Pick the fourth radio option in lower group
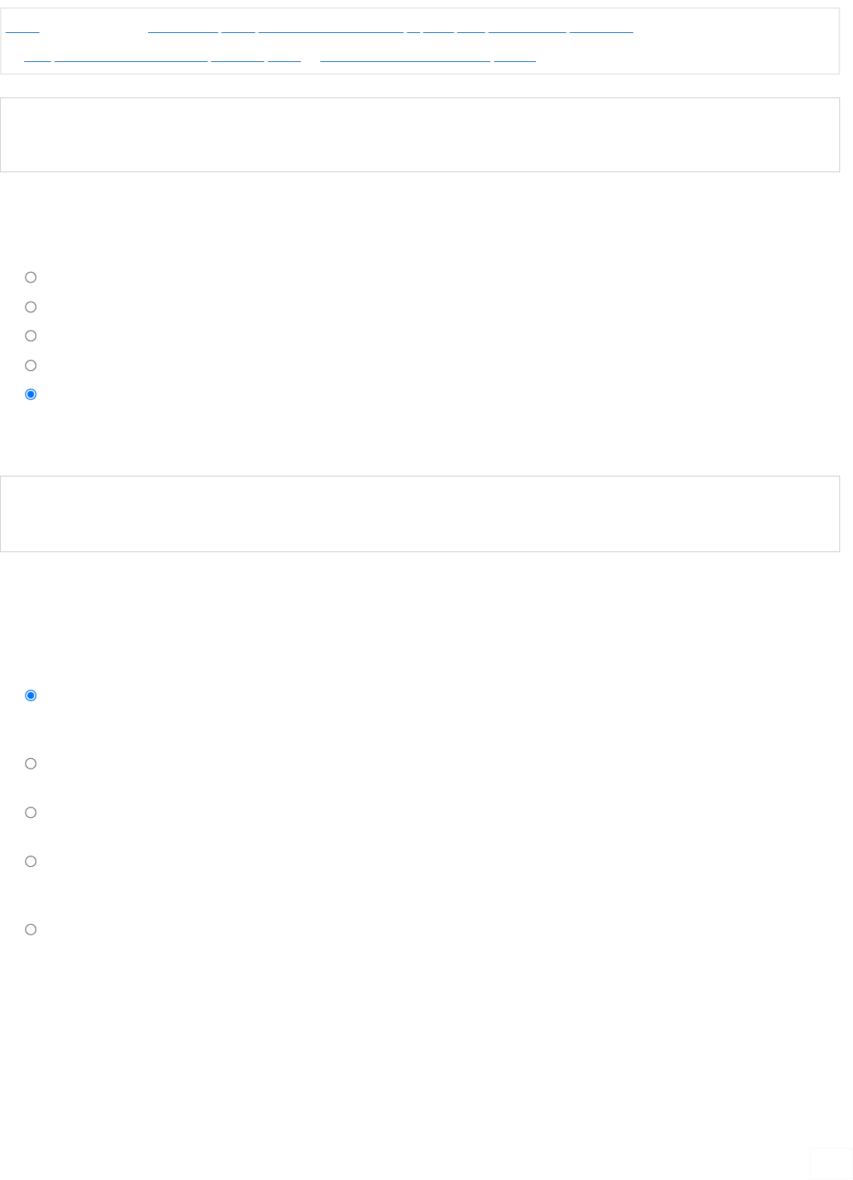Image resolution: width=853 pixels, height=1180 pixels. [31, 861]
